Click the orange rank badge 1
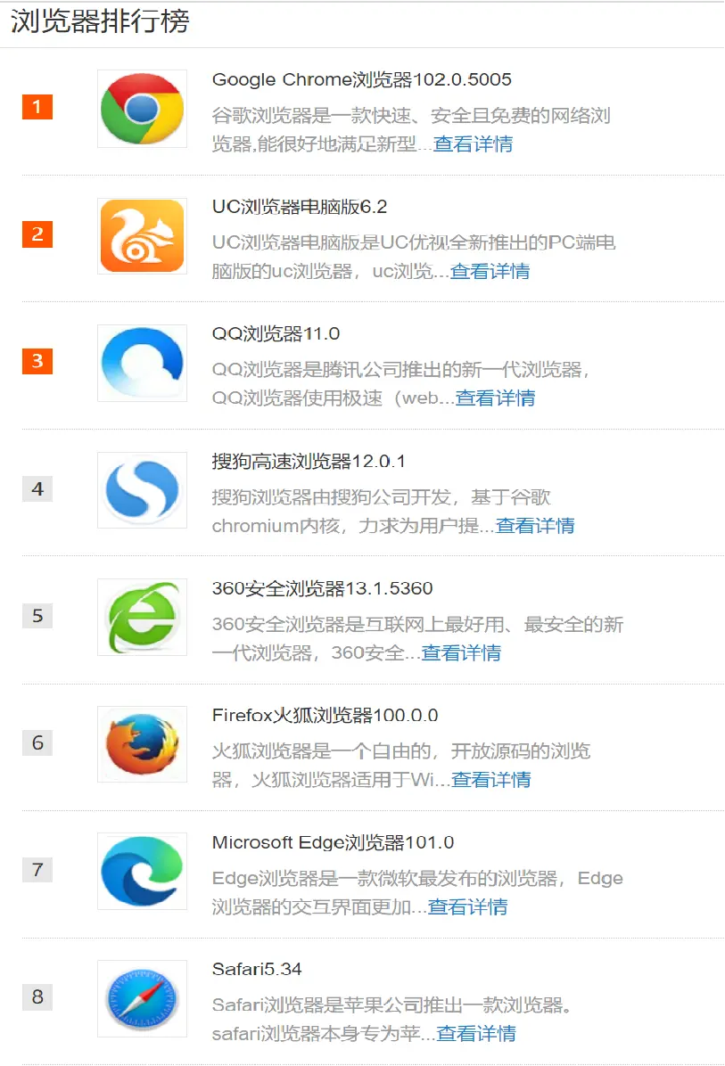 [x=37, y=107]
